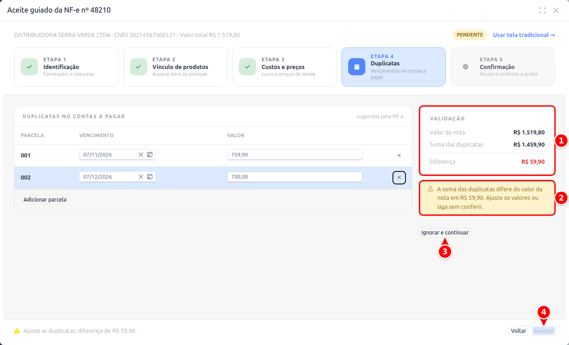Click the Avançar button
This screenshot has width=569, height=345.
544,331
